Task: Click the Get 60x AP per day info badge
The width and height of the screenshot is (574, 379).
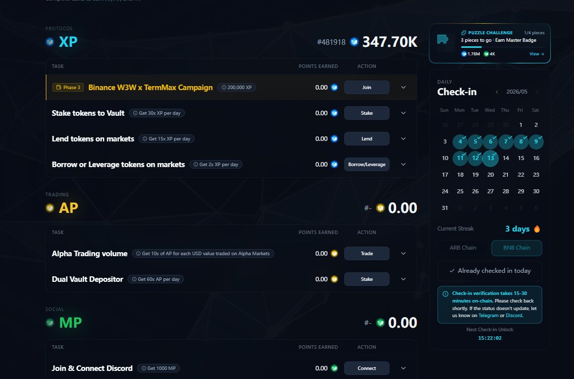Action: tap(156, 279)
